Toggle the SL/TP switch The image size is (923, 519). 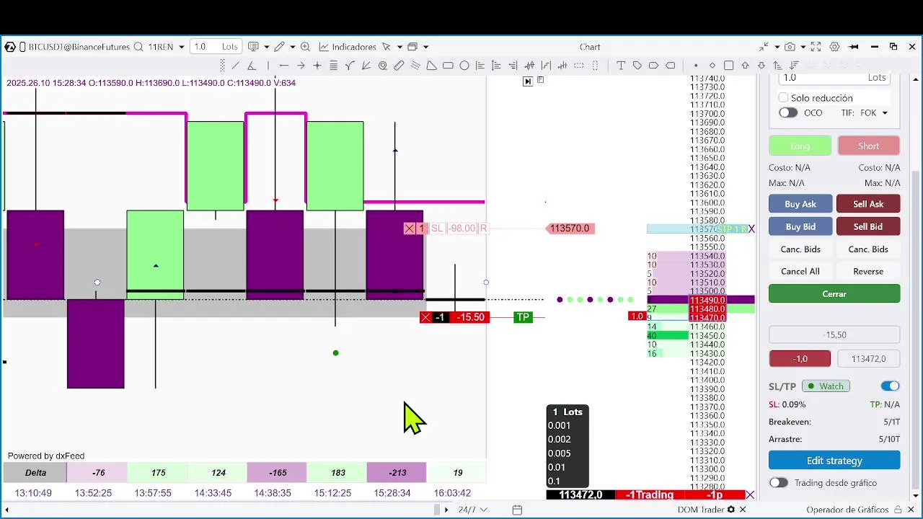(x=890, y=386)
